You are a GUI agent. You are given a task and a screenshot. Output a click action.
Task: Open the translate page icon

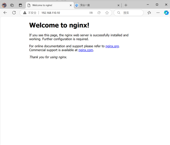pyautogui.click(x=91, y=13)
